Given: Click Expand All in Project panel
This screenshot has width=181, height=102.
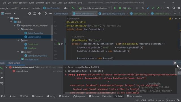Looking at the screenshot, I should coord(35,14).
